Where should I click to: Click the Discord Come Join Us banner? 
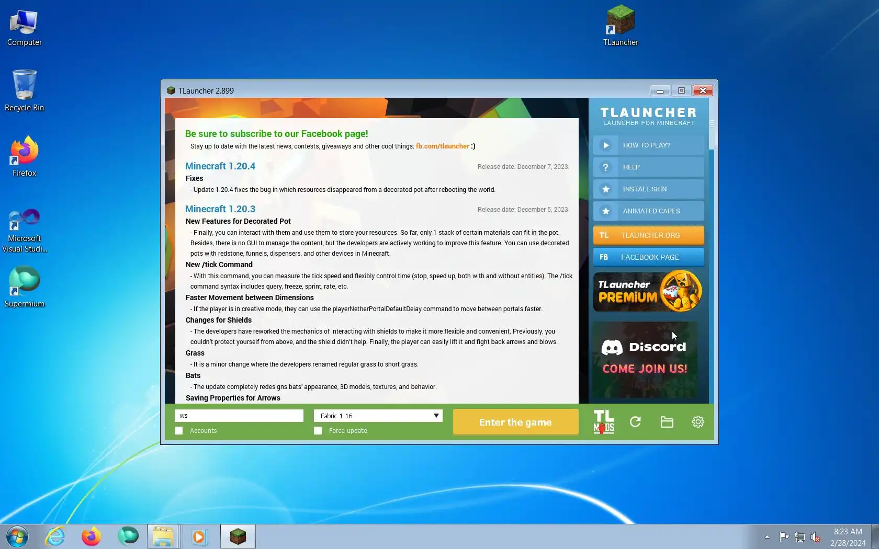[645, 360]
